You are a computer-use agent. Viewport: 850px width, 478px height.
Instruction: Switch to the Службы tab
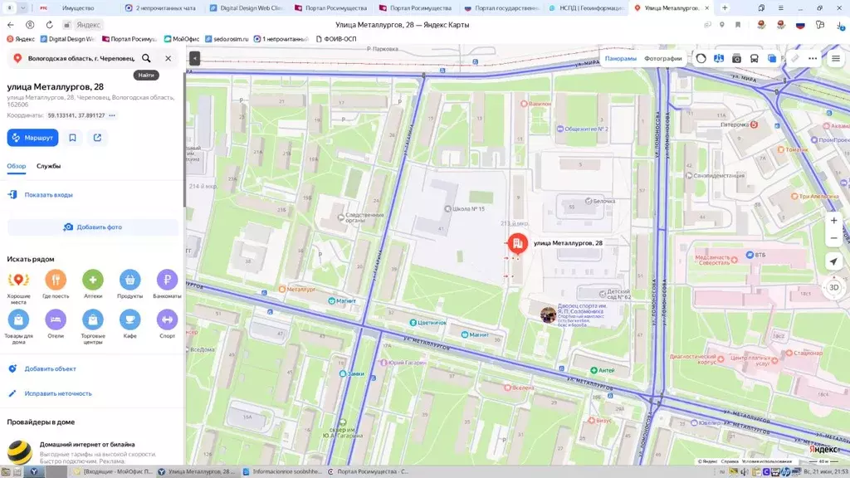click(49, 166)
